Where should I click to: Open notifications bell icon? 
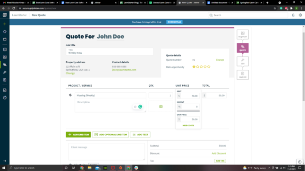click(293, 15)
